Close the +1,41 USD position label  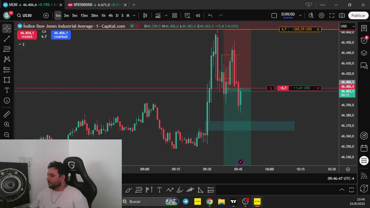pyautogui.click(x=318, y=88)
